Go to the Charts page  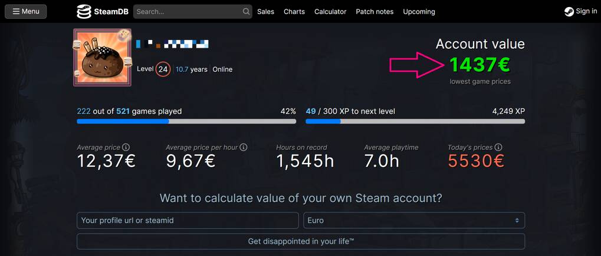pos(294,11)
